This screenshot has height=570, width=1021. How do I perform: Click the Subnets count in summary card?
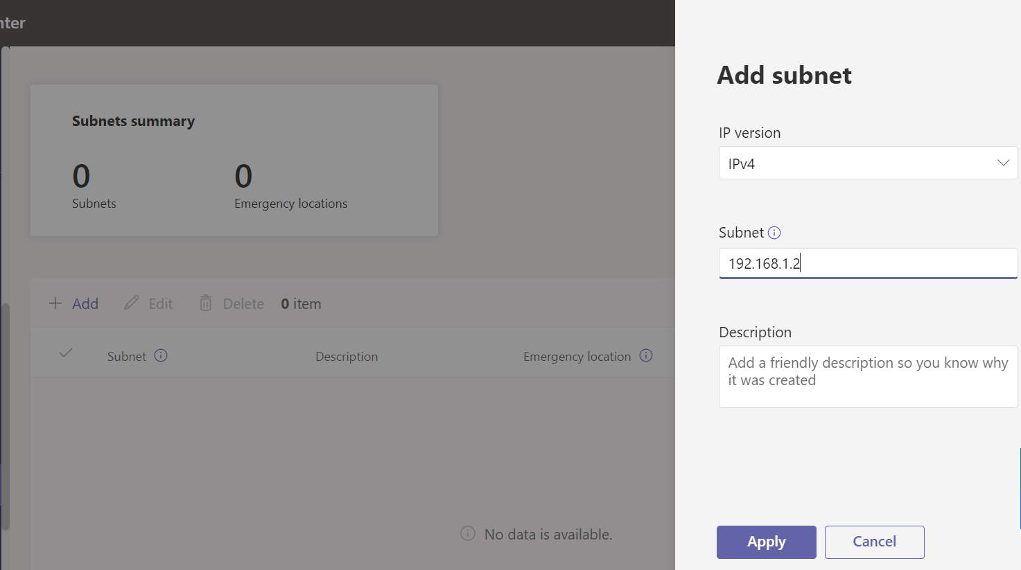tap(81, 177)
